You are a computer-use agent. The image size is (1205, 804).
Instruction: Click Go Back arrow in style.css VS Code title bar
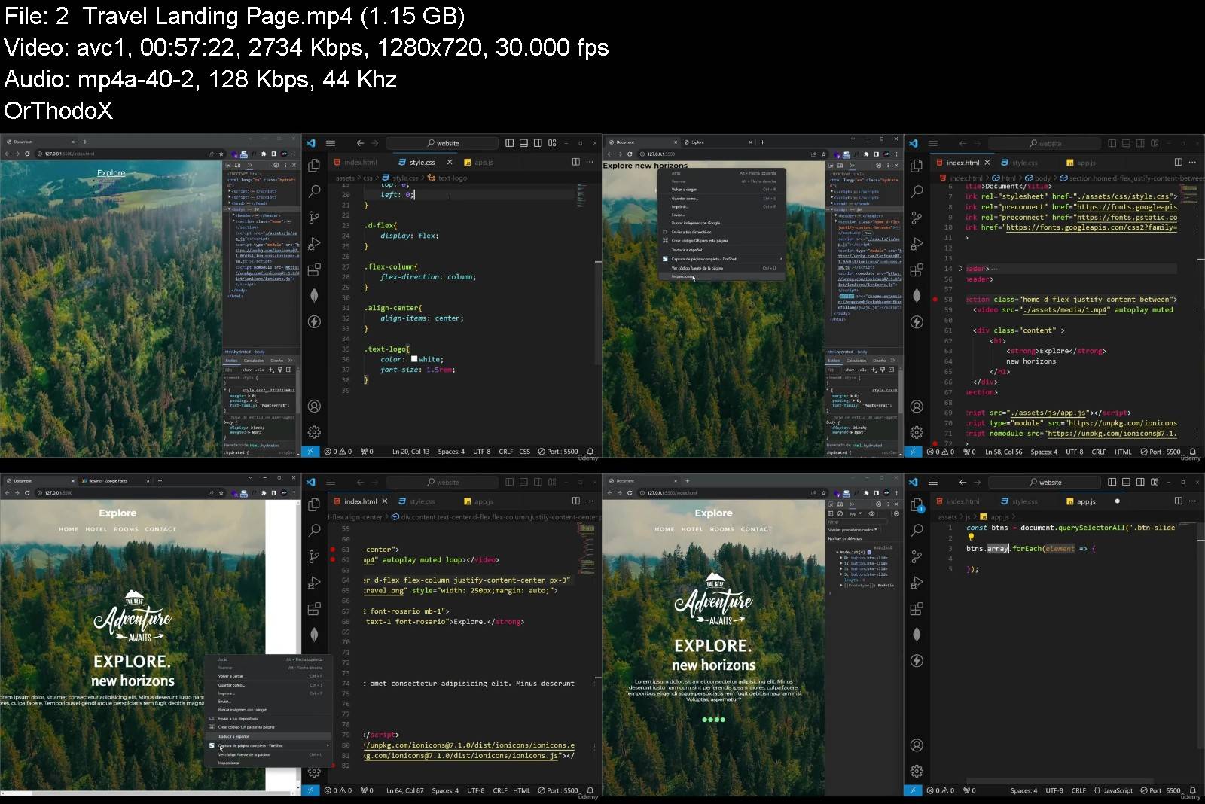point(360,143)
